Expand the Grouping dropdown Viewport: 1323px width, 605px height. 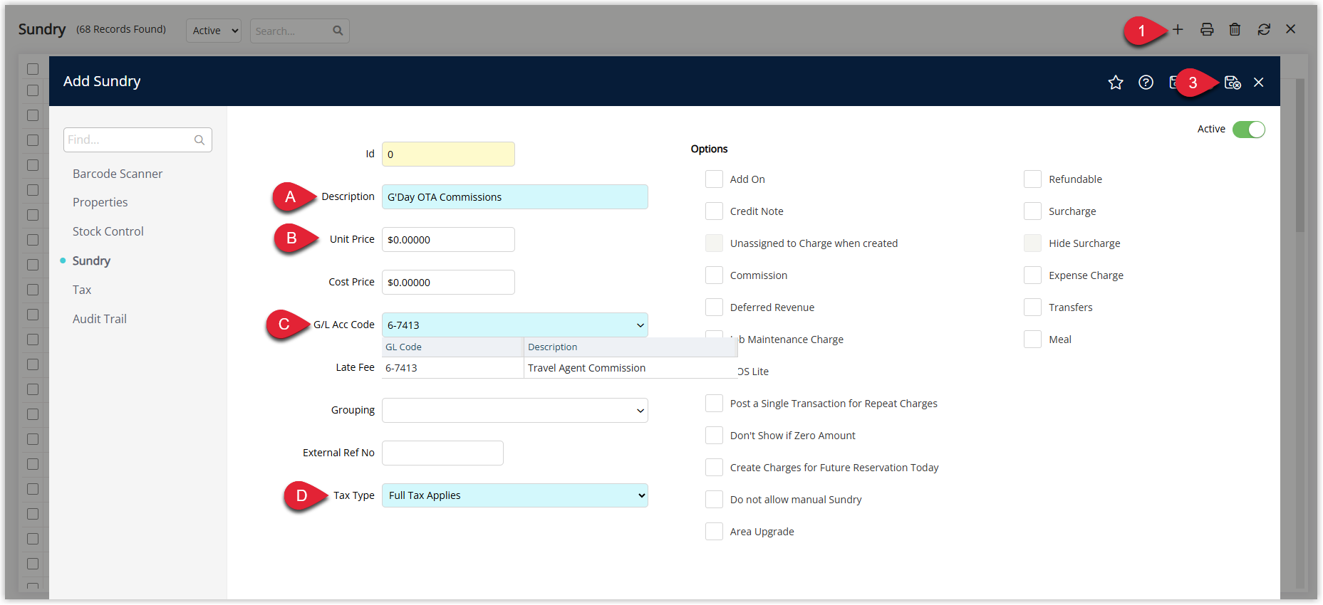(640, 411)
